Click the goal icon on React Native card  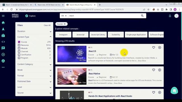pos(160,70)
